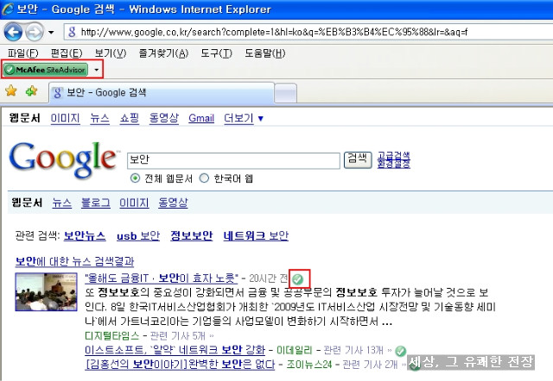Click the Google logo

[x=63, y=159]
